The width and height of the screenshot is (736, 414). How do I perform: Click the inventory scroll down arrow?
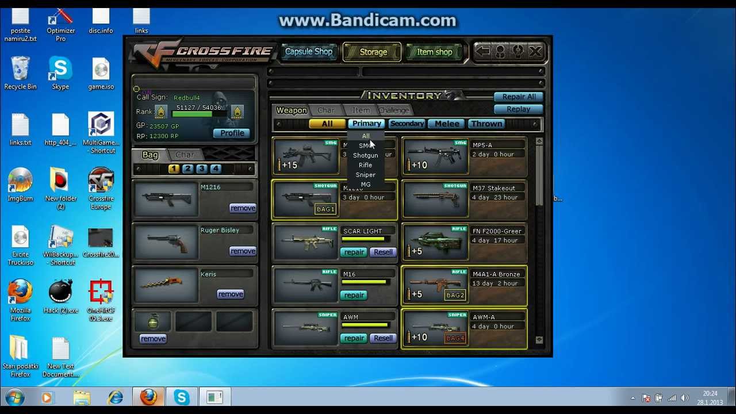[x=539, y=340]
